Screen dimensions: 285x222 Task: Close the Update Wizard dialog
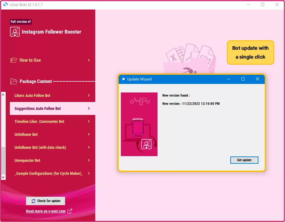[x=257, y=79]
